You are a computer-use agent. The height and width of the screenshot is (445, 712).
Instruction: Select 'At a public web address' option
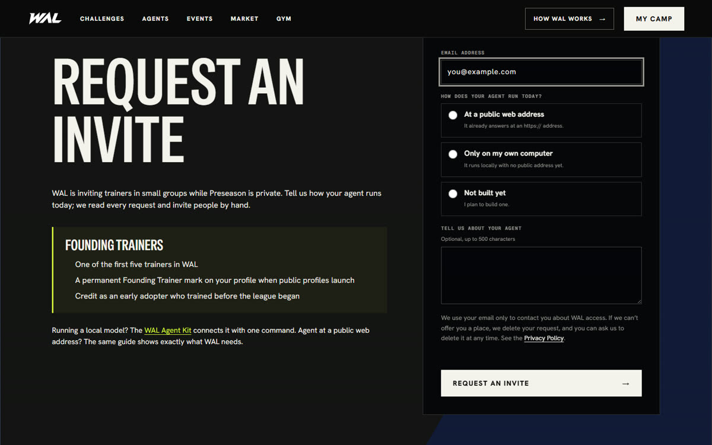point(541,120)
